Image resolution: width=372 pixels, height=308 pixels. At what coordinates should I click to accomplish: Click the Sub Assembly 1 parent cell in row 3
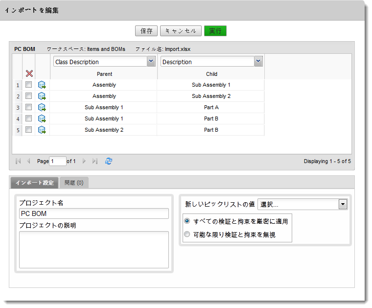[104, 107]
